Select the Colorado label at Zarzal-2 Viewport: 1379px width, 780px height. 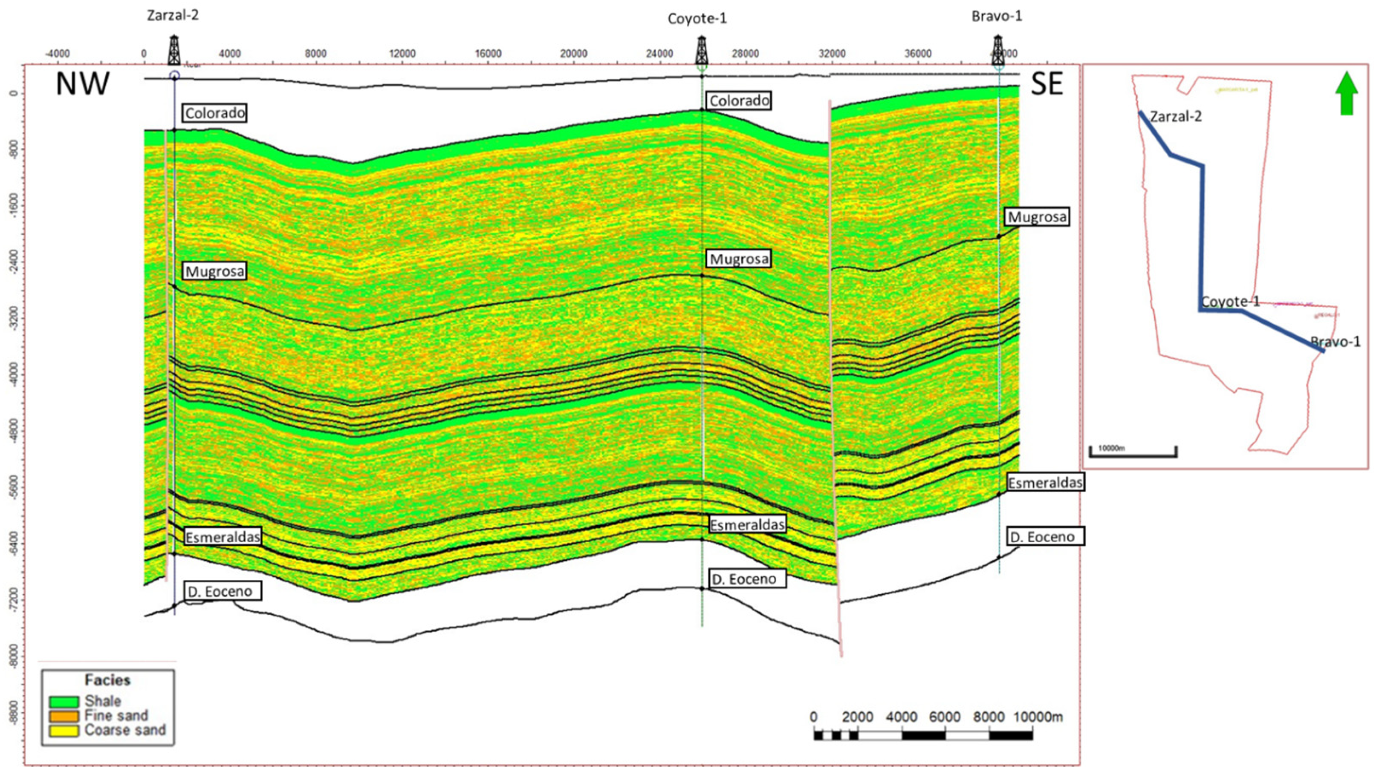coord(214,113)
